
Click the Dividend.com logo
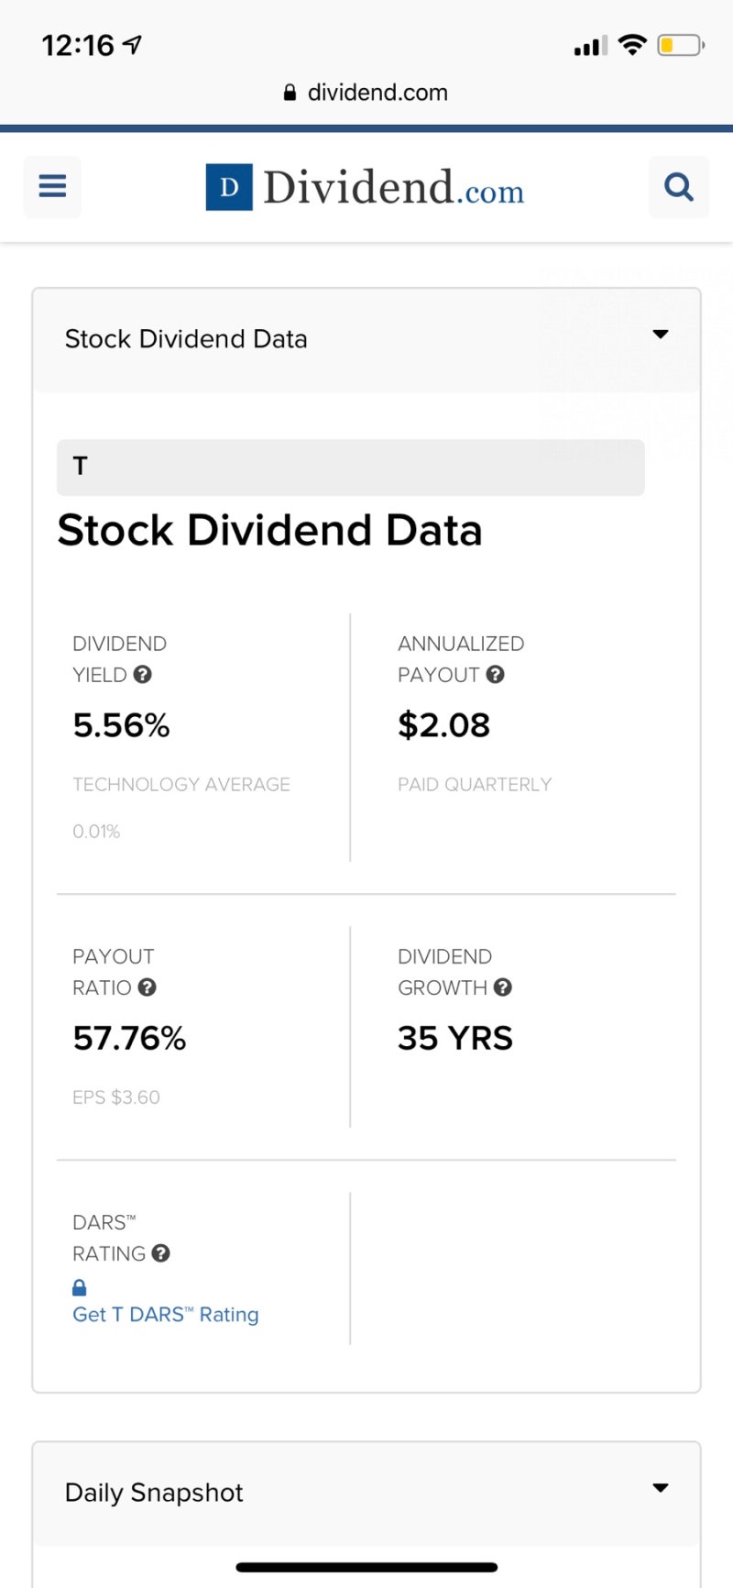(x=365, y=187)
